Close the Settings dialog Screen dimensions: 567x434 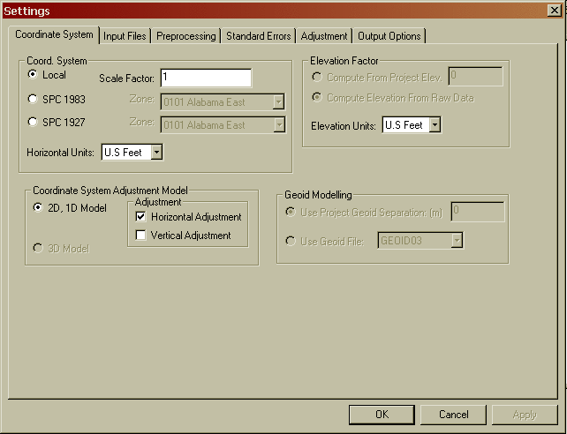coord(555,11)
